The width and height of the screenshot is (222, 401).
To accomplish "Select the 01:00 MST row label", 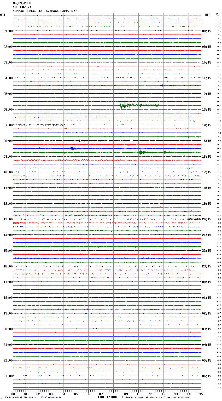I will click(8, 31).
